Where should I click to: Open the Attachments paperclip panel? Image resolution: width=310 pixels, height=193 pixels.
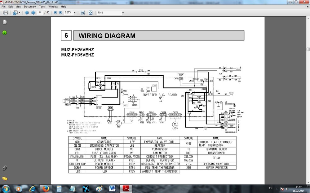(x=5, y=168)
